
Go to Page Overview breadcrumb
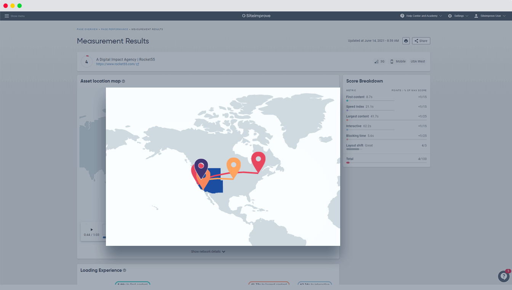(x=87, y=29)
